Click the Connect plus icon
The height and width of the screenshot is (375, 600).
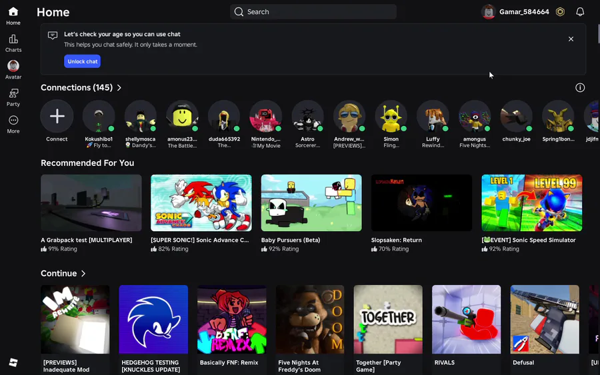tap(57, 116)
